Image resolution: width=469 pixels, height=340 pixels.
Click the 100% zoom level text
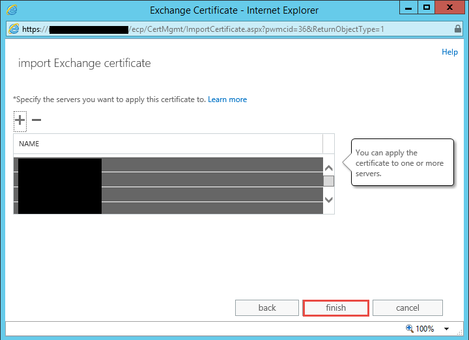(x=425, y=329)
